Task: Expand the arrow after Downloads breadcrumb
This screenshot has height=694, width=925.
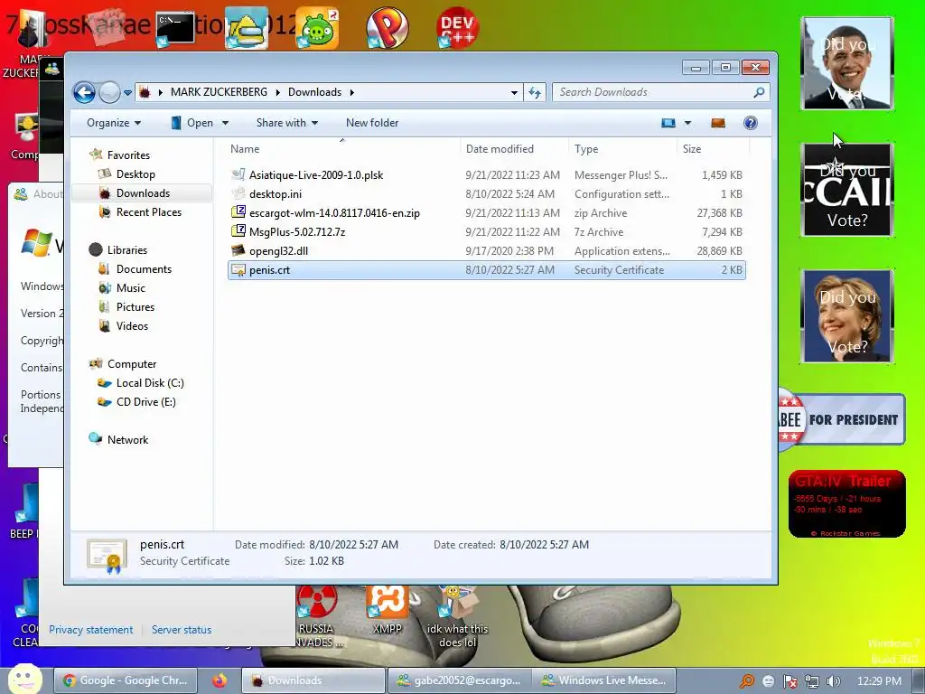Action: (x=351, y=92)
